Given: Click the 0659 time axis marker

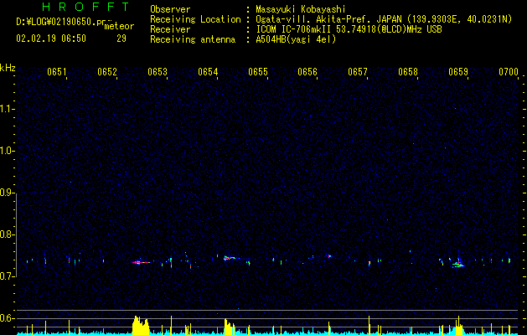Looking at the screenshot, I should pyautogui.click(x=458, y=72).
